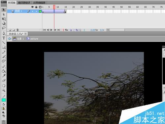Close the 未命名-1.fla document tab
165x124 pixels.
click(x=25, y=34)
